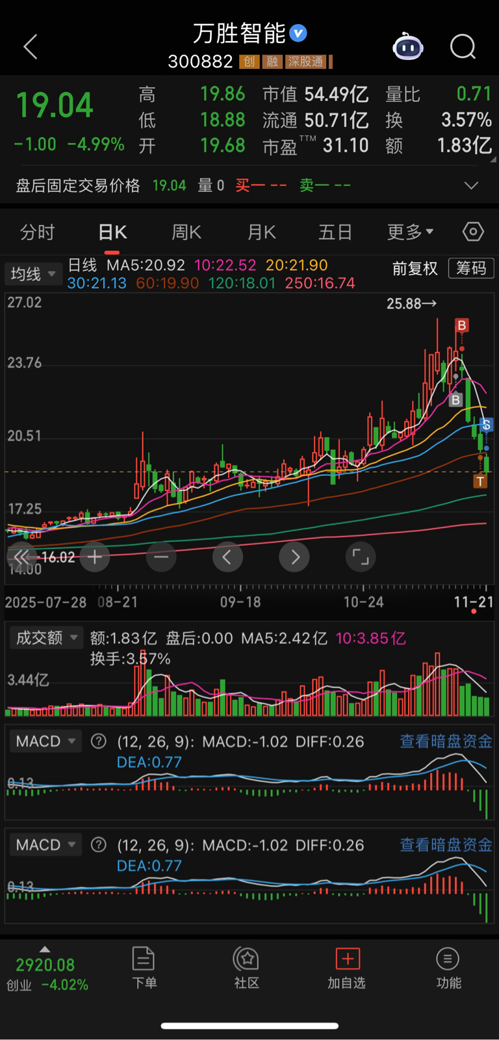Tap the 深股通 tag
This screenshot has width=499, height=1040.
click(x=306, y=62)
